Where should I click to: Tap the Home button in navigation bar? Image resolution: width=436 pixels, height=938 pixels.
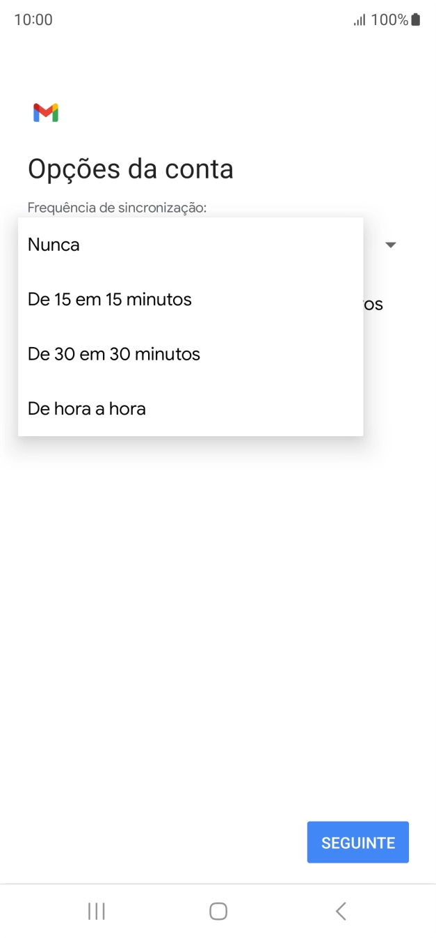[x=218, y=910]
